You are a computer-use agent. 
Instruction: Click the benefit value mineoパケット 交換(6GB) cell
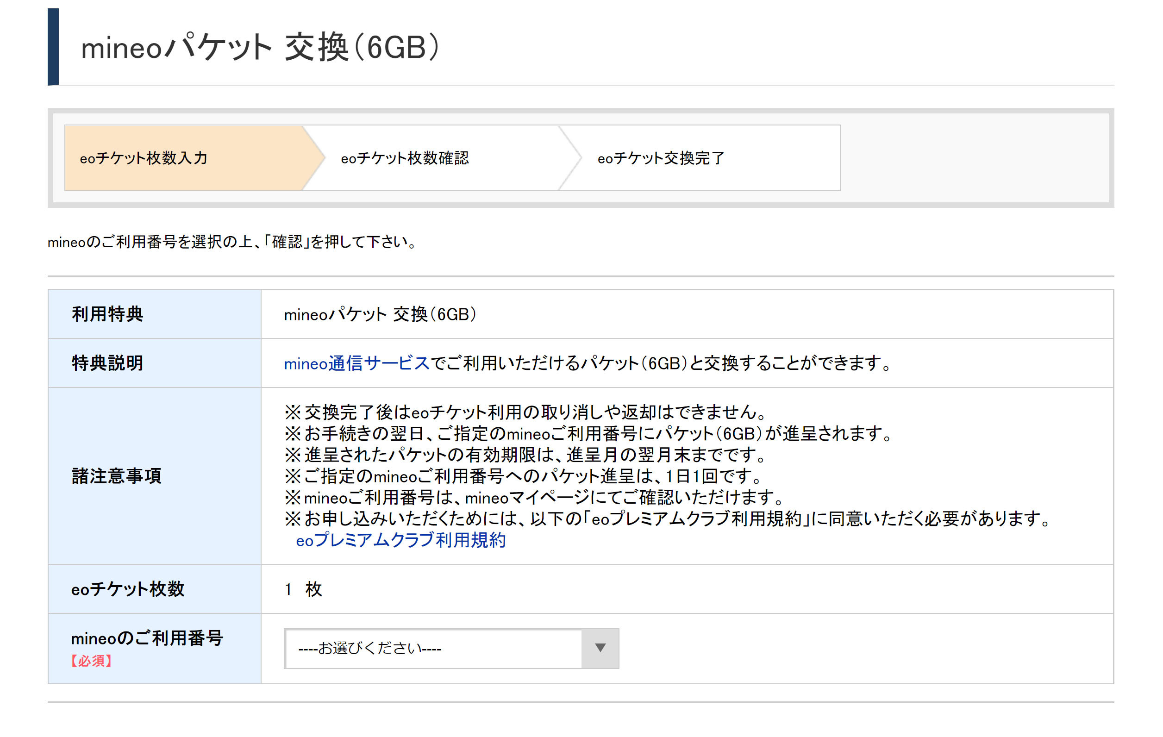click(x=381, y=314)
